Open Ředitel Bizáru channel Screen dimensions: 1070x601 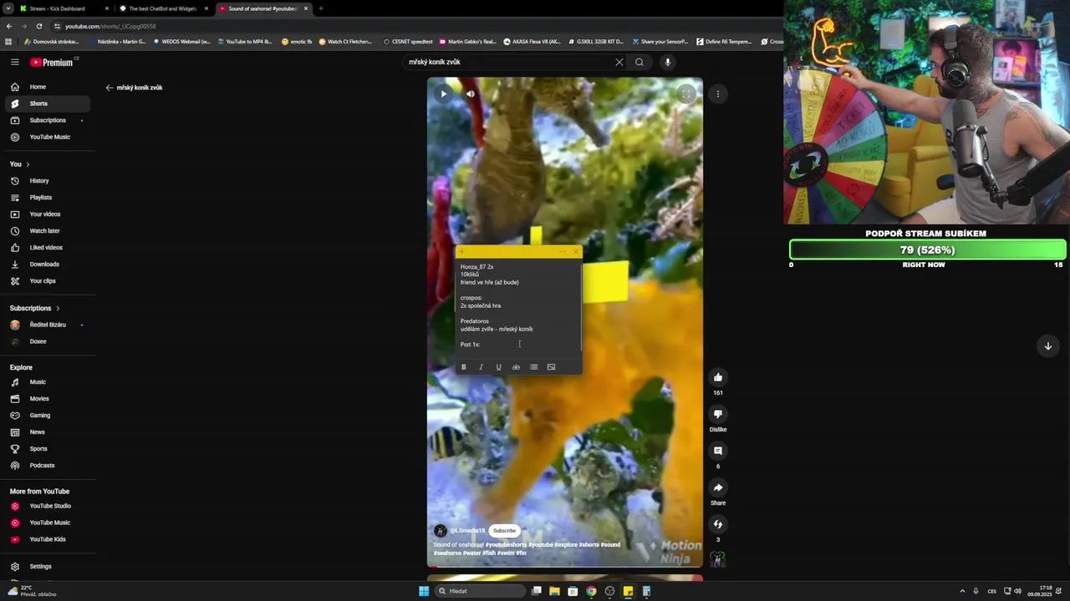48,325
